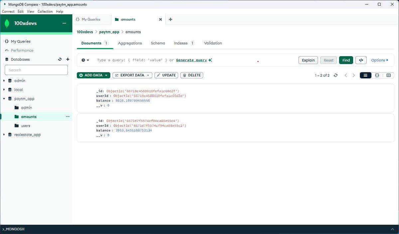This screenshot has width=399, height=234.
Task: Switch to JSON view
Action: (x=377, y=75)
